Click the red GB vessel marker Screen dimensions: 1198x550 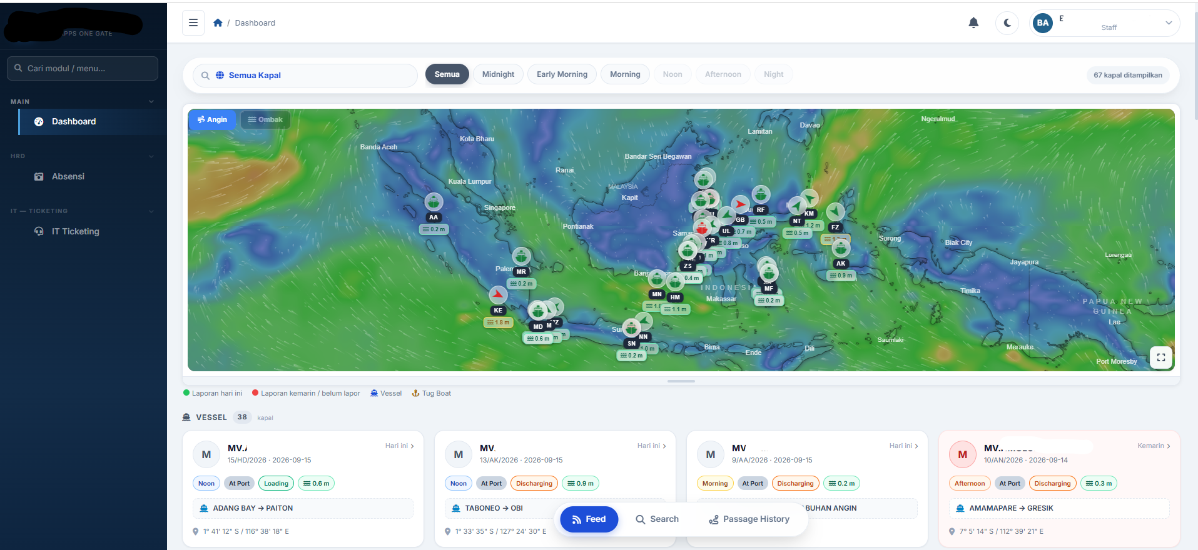click(740, 204)
